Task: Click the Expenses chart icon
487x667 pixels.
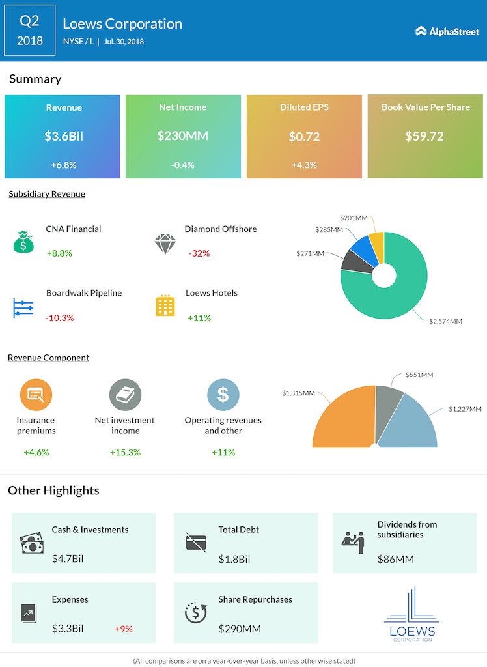Action: pyautogui.click(x=29, y=613)
